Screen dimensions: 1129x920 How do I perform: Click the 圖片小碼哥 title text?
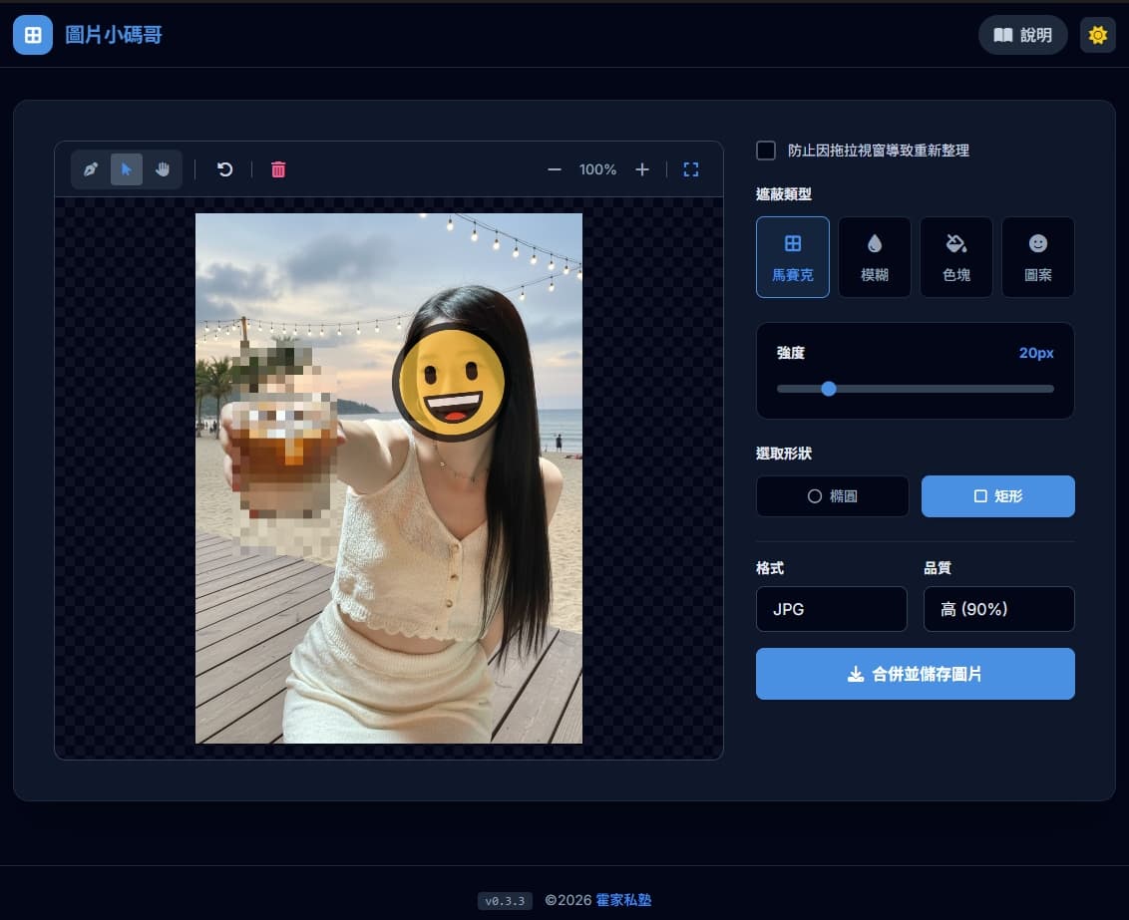point(113,35)
